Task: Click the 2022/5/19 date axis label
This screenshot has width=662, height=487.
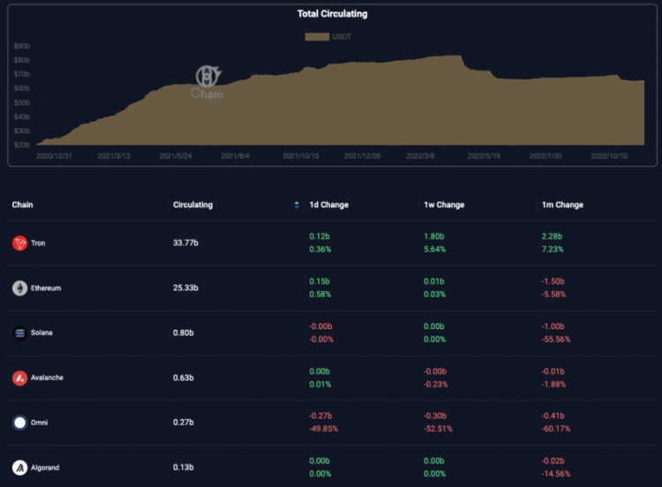Action: [484, 156]
